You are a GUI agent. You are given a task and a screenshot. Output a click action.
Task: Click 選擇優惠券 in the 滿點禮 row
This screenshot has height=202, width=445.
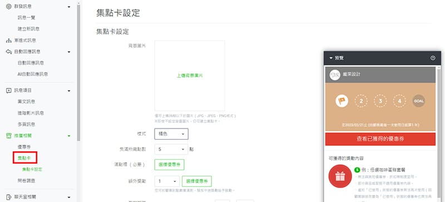tap(169, 165)
